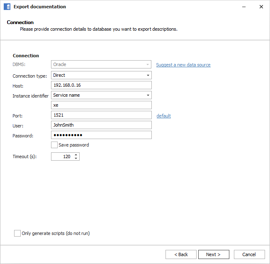Click the service name field containing xe
The height and width of the screenshot is (264, 270).
(101, 105)
